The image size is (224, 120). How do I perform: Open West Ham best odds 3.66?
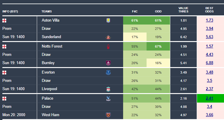coord(209,115)
